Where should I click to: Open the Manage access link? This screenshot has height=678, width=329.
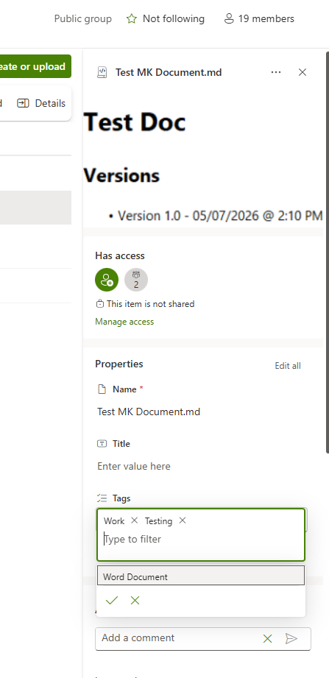click(x=124, y=322)
